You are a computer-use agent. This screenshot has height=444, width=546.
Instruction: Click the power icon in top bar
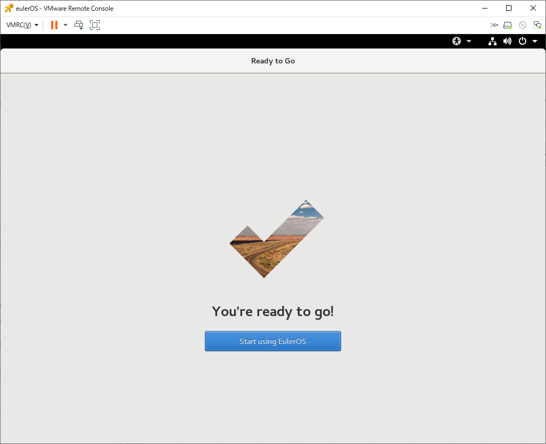click(x=522, y=41)
